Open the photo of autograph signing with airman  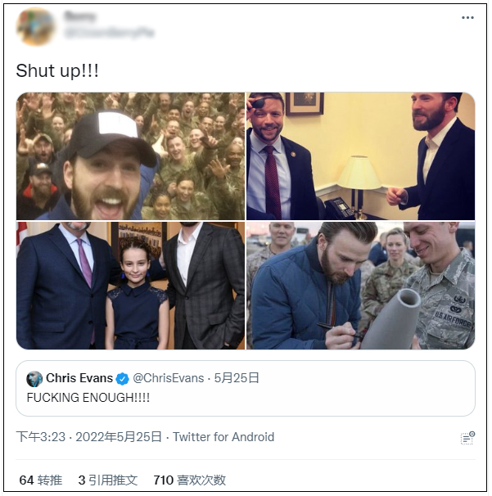[x=360, y=286]
